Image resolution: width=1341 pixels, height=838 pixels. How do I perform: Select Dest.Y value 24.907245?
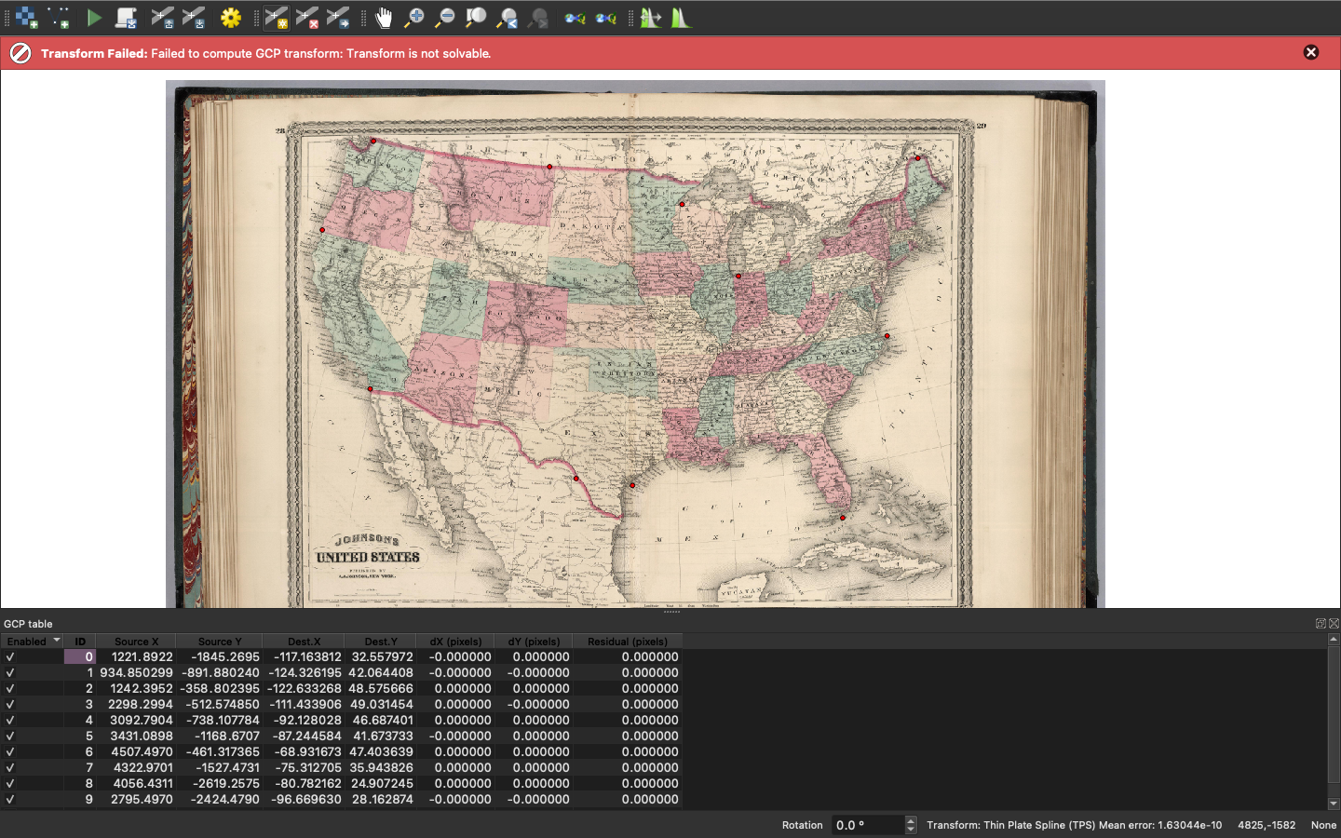(x=381, y=783)
